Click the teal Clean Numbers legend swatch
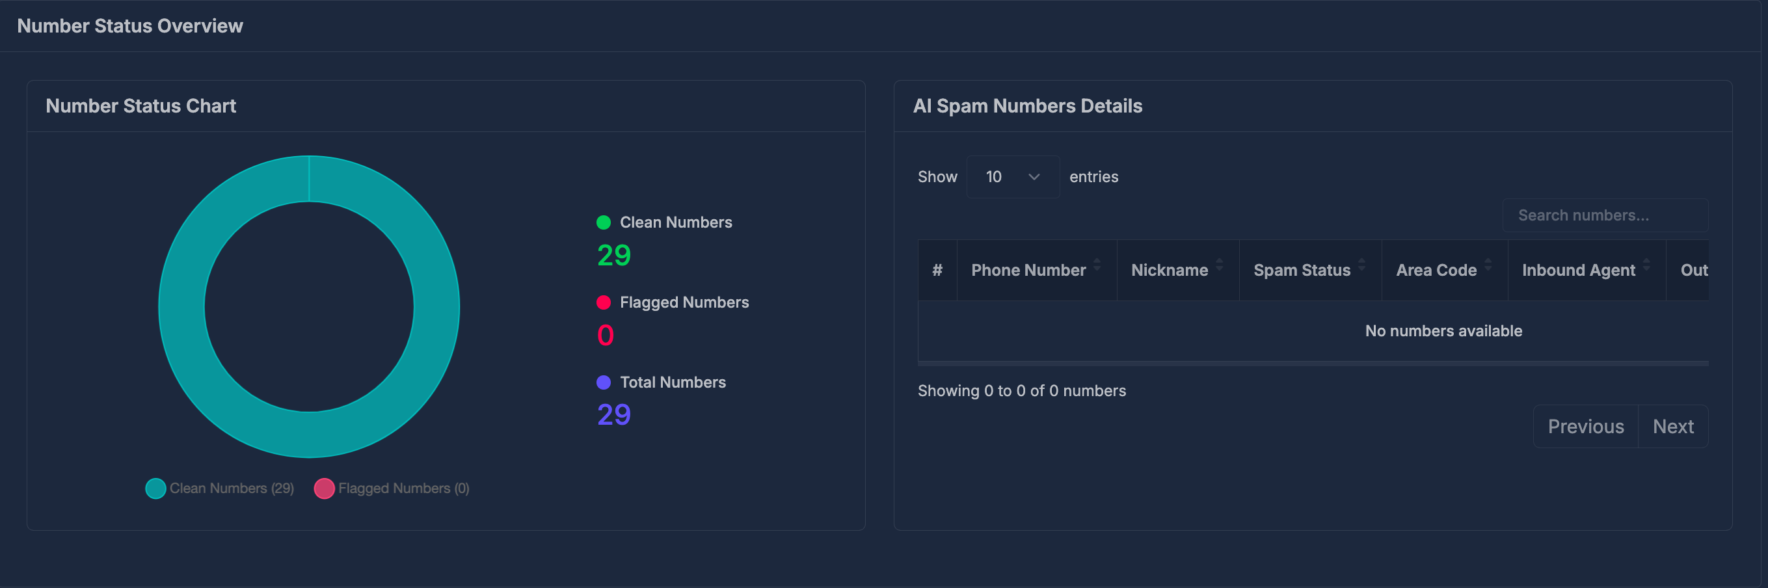This screenshot has width=1768, height=588. pyautogui.click(x=155, y=488)
